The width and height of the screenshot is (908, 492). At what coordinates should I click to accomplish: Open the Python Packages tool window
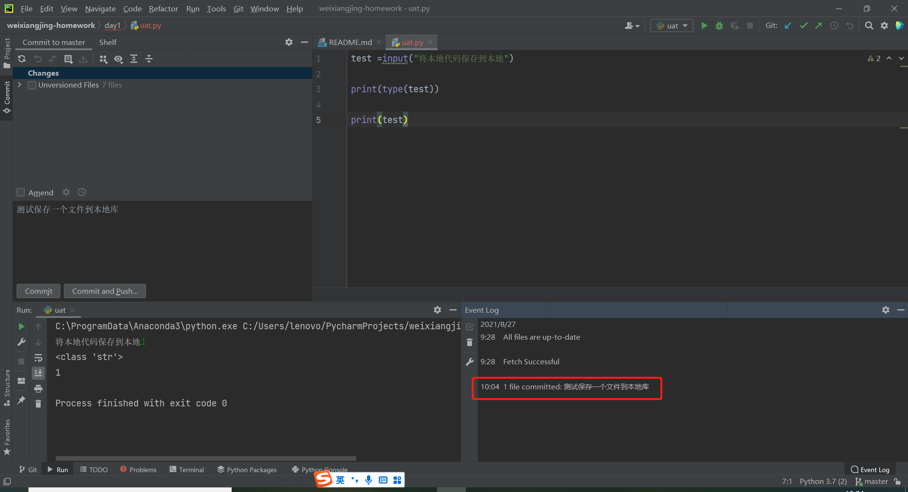click(247, 469)
